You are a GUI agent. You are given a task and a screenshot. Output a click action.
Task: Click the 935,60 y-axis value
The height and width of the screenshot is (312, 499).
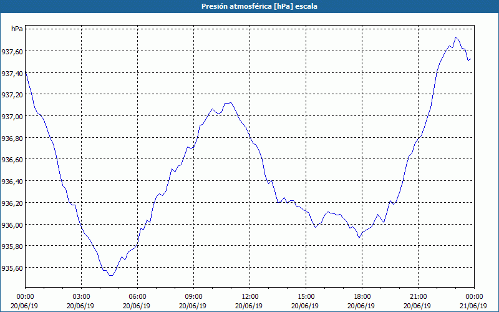click(12, 268)
